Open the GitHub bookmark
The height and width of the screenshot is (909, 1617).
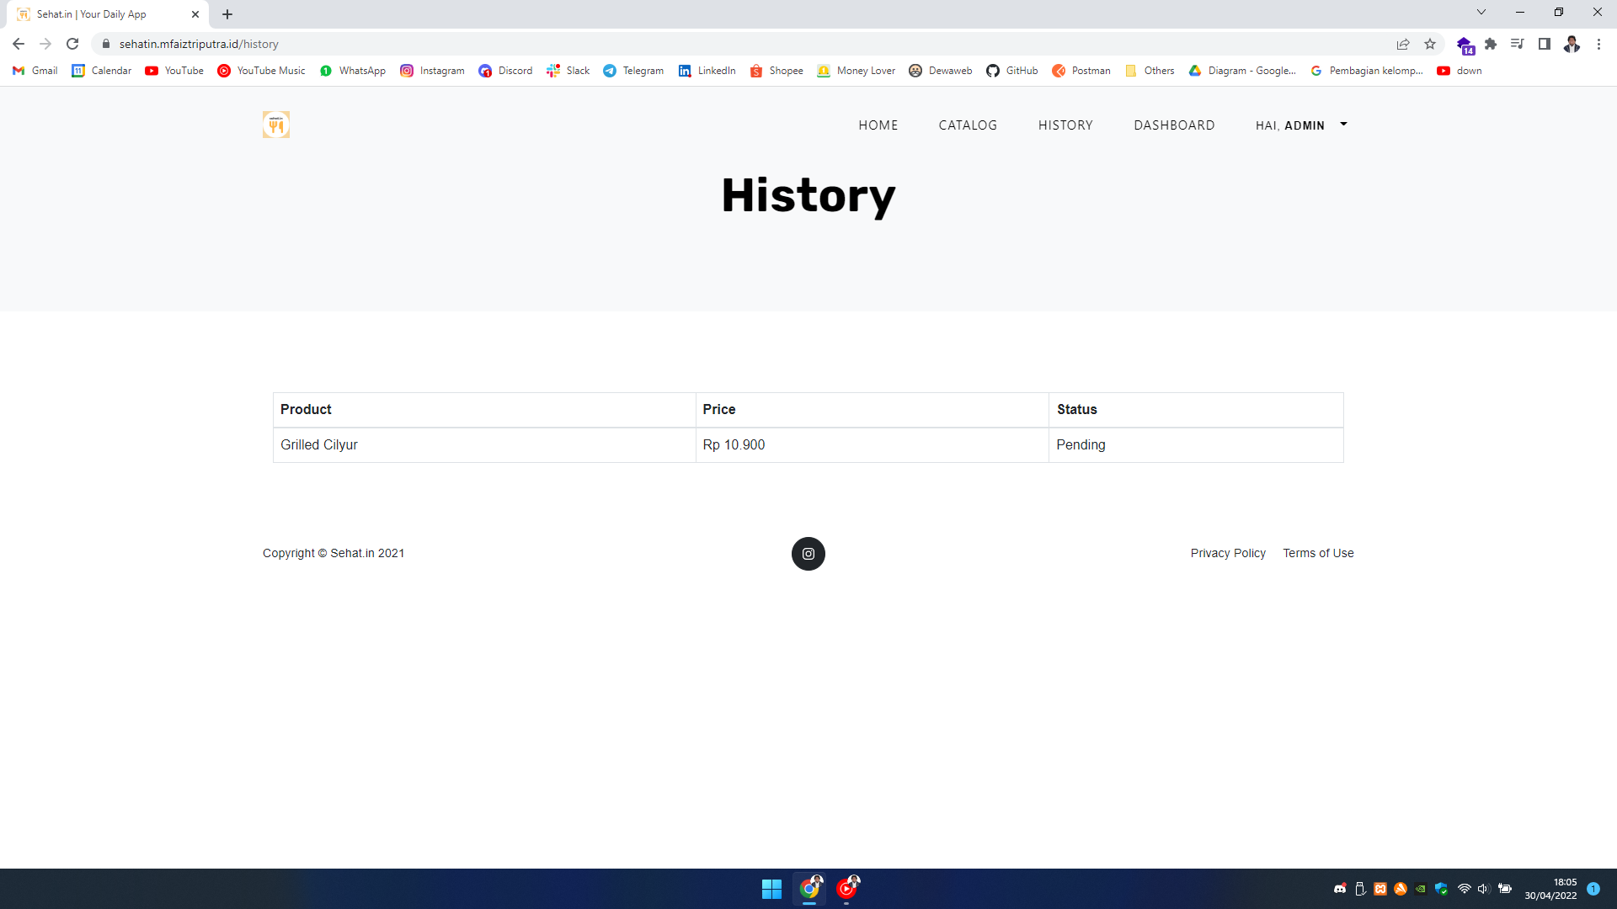point(1011,71)
